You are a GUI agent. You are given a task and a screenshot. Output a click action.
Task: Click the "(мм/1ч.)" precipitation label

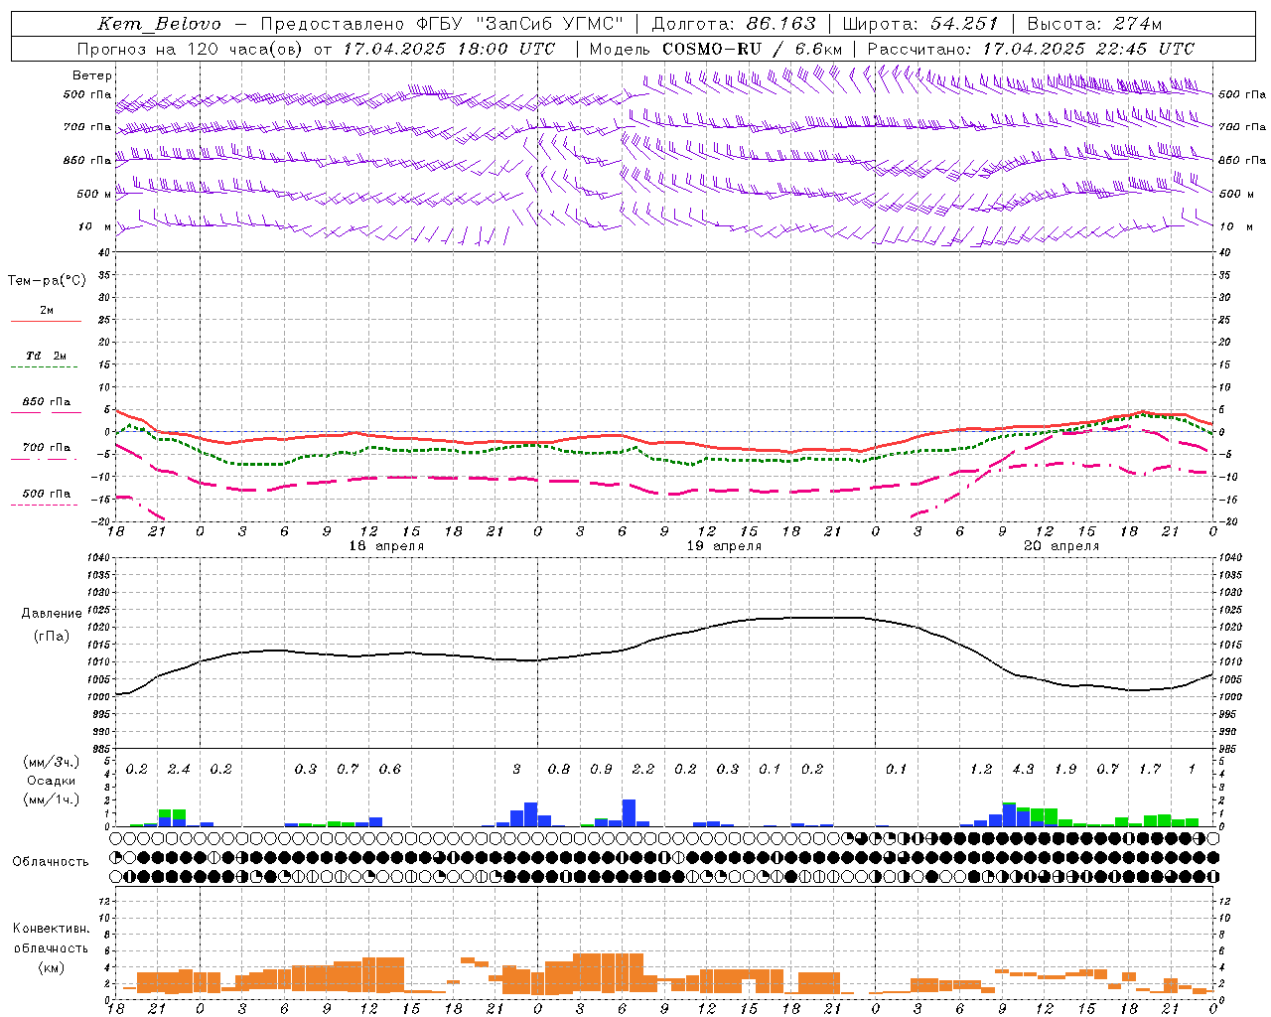point(51,799)
